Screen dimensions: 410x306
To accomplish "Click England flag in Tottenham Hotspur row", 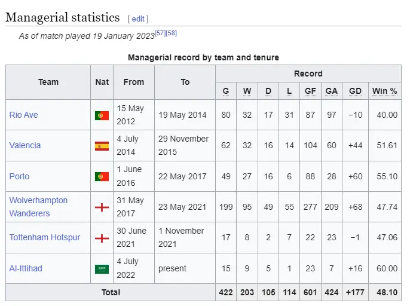I will pyautogui.click(x=102, y=238).
